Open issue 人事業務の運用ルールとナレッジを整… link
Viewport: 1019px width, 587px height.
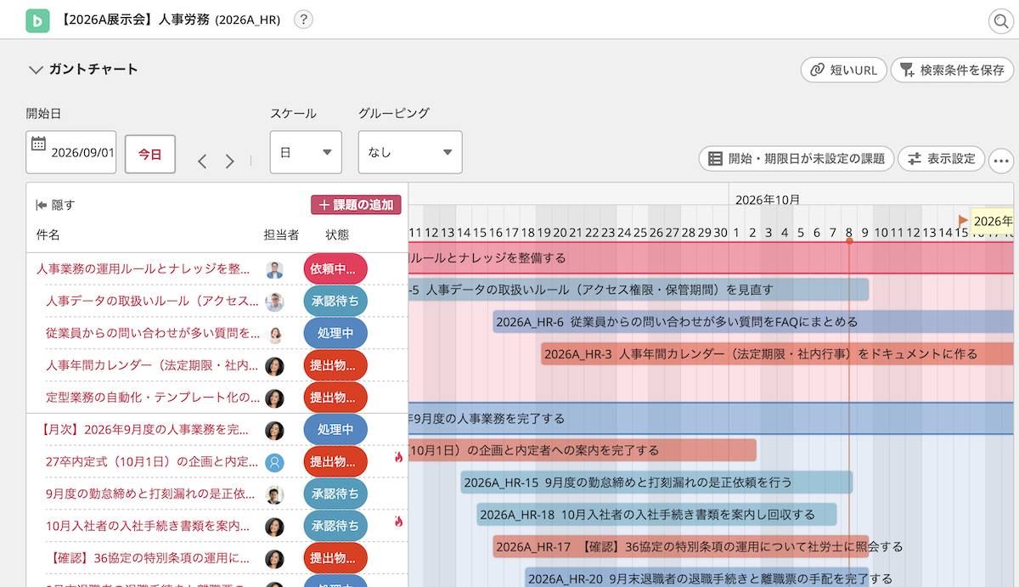[144, 269]
